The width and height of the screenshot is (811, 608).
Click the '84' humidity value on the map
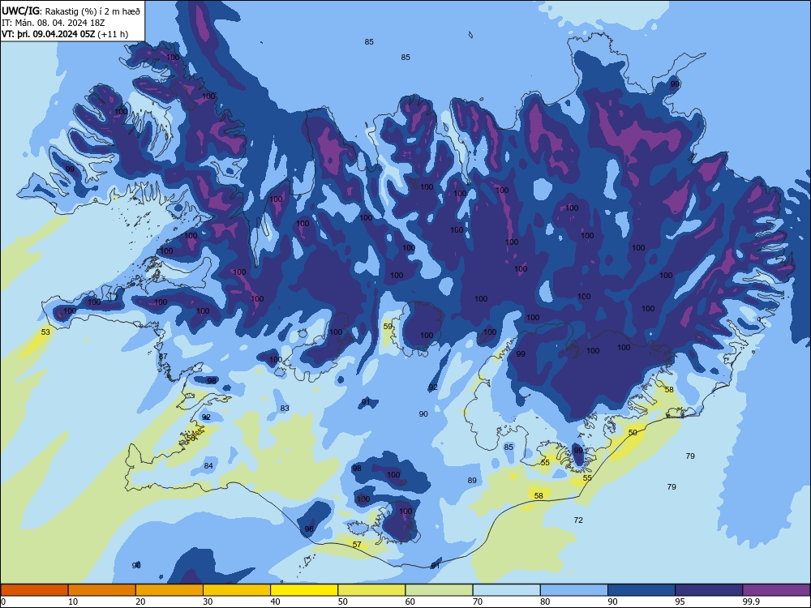[208, 466]
